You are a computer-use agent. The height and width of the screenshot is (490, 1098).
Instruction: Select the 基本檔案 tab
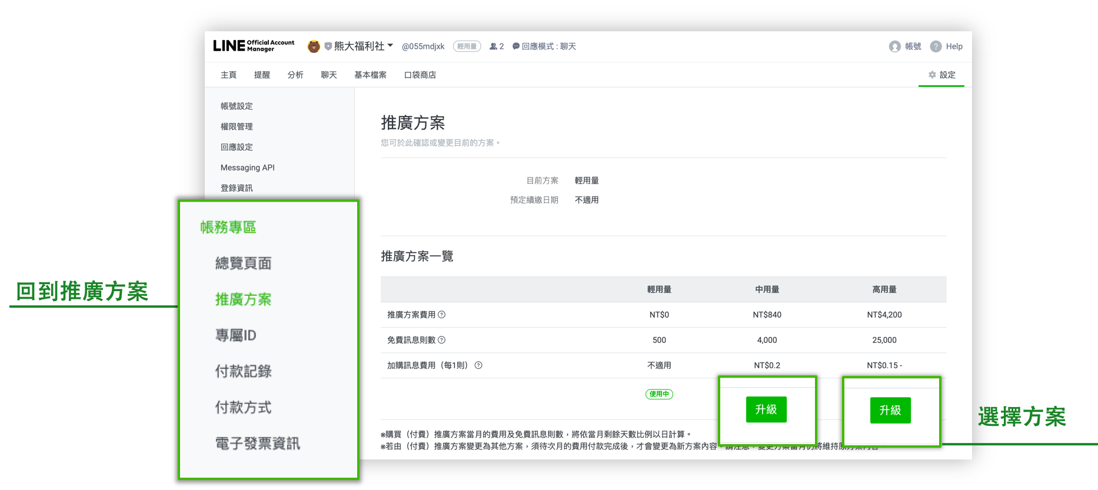coord(371,75)
